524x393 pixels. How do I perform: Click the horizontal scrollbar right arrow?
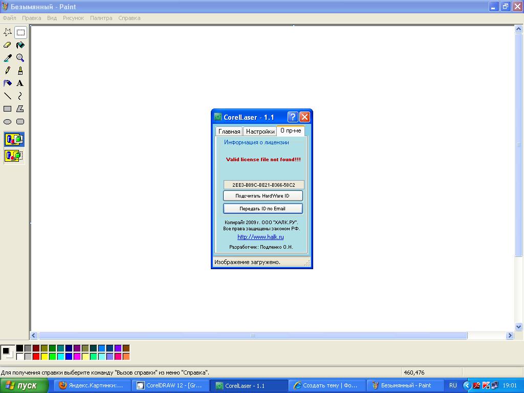(510, 336)
